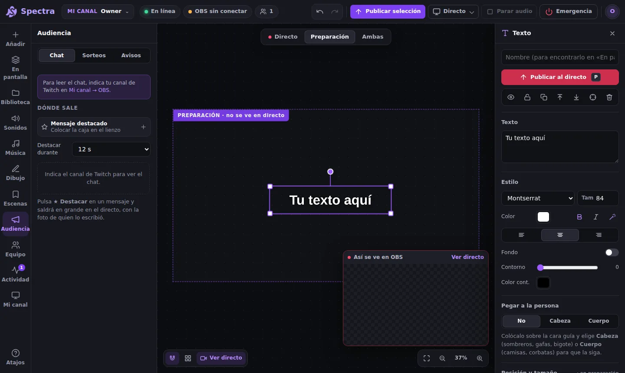The width and height of the screenshot is (625, 373).
Task: Toggle the lock on the text element
Action: point(527,97)
